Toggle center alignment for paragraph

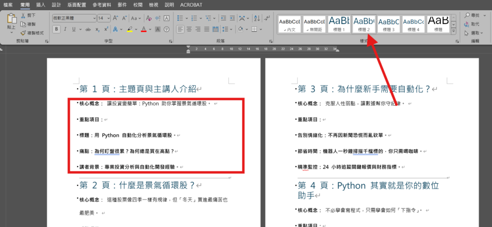190,29
